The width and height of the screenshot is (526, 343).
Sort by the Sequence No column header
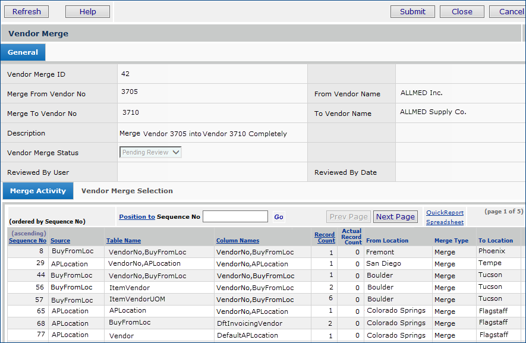click(27, 241)
